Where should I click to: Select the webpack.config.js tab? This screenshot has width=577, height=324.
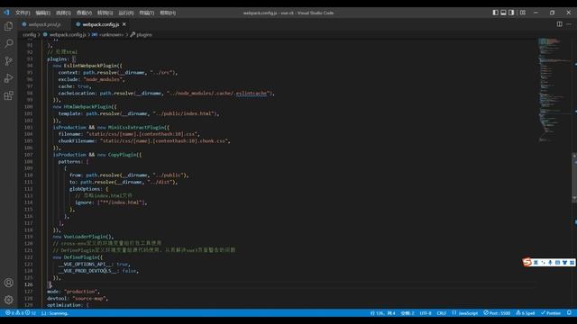[100, 24]
